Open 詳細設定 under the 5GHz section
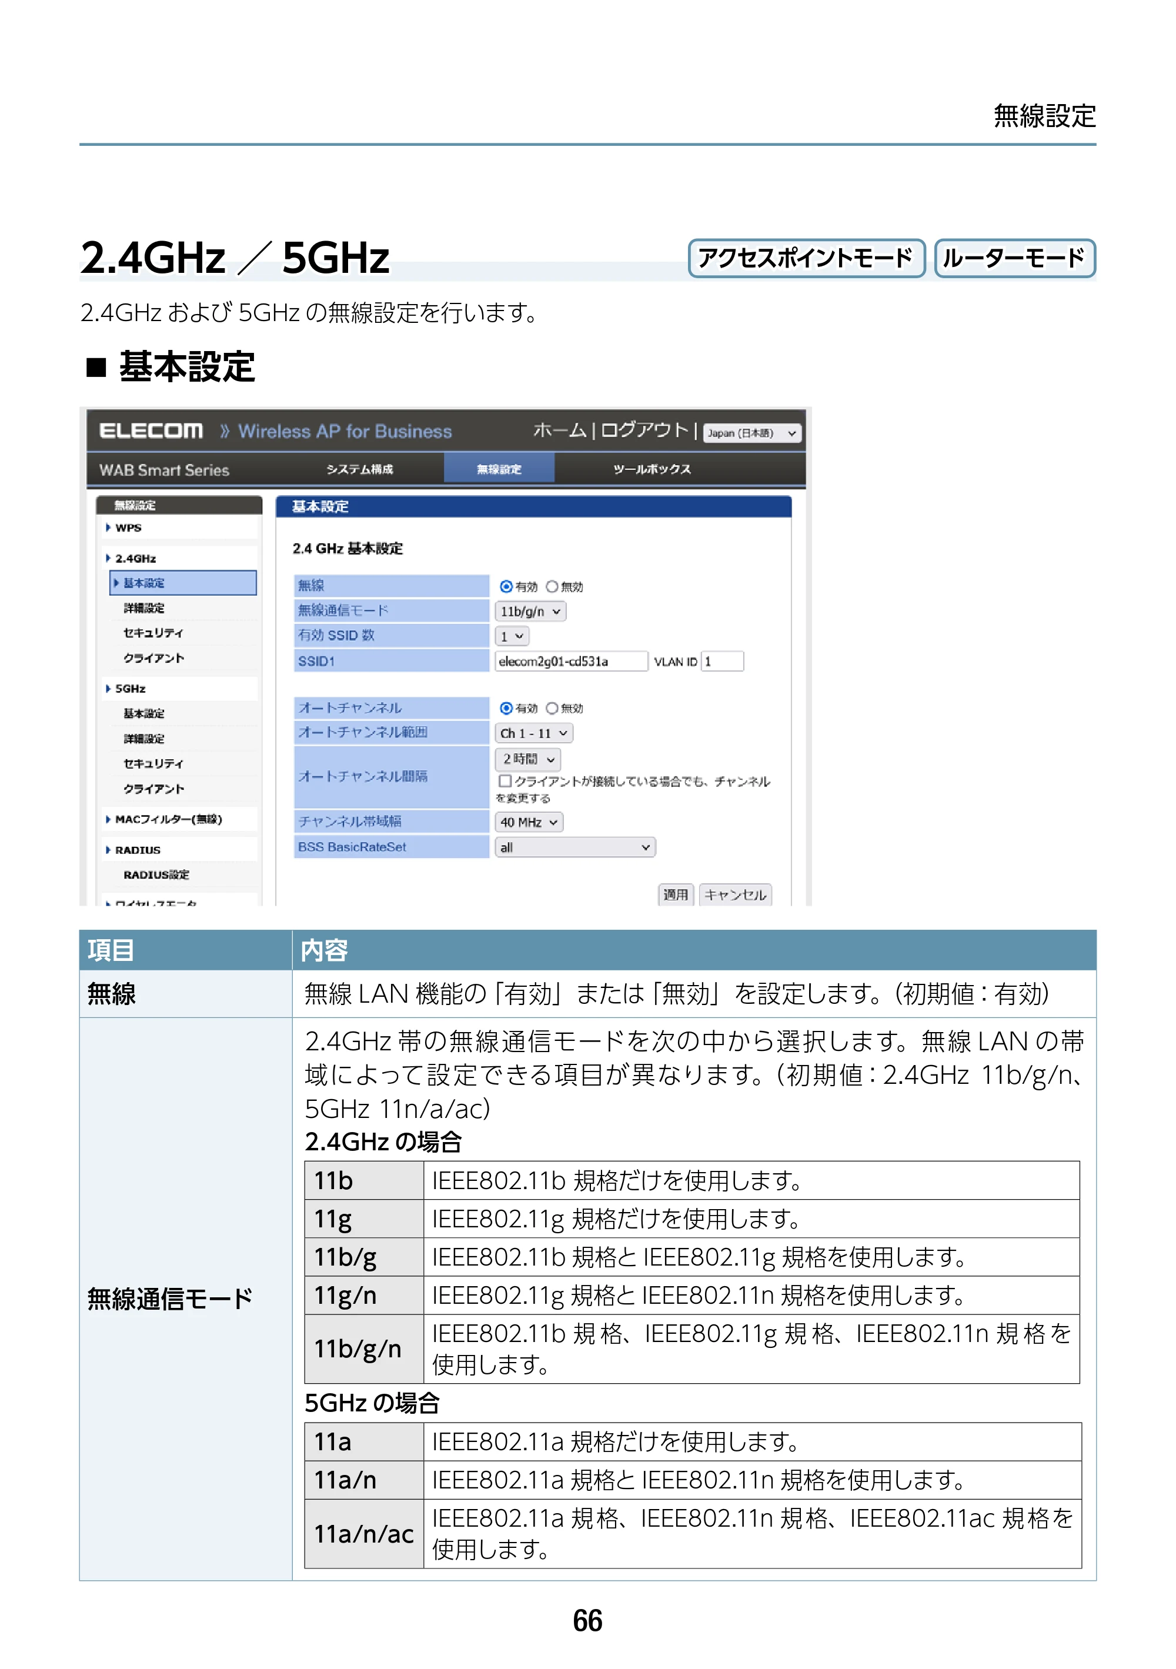This screenshot has height=1669, width=1176. tap(144, 739)
